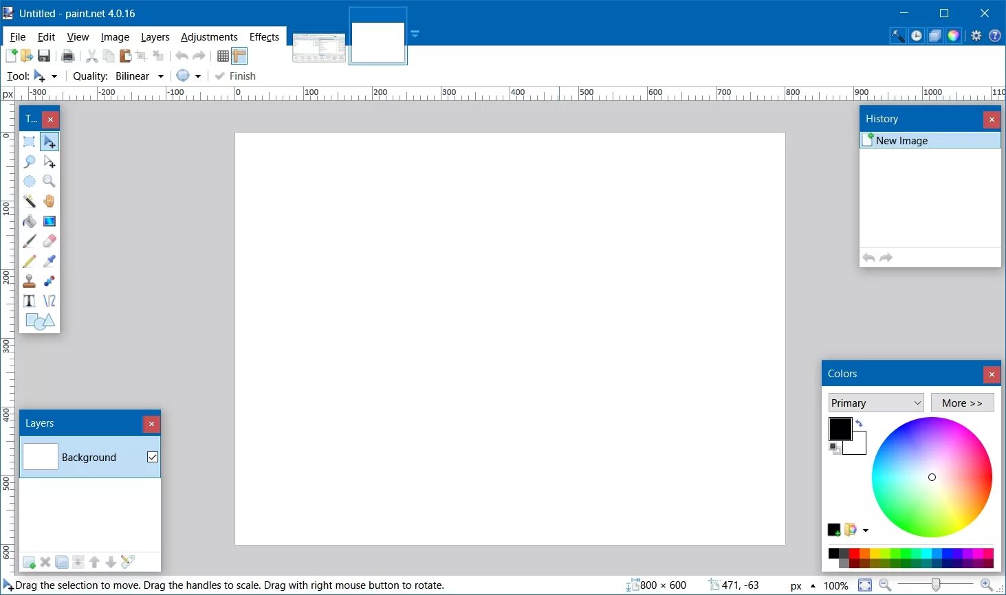
Task: Toggle the rulers display
Action: coord(239,56)
